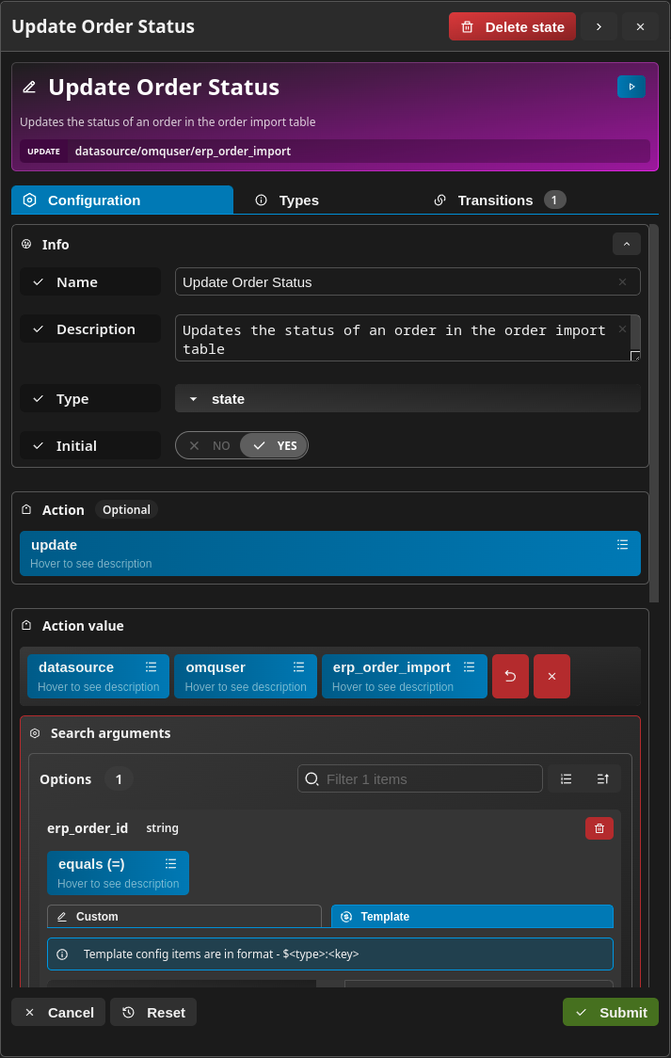Viewport: 671px width, 1058px height.
Task: Click the Description textarea resize handle
Action: coord(635,356)
